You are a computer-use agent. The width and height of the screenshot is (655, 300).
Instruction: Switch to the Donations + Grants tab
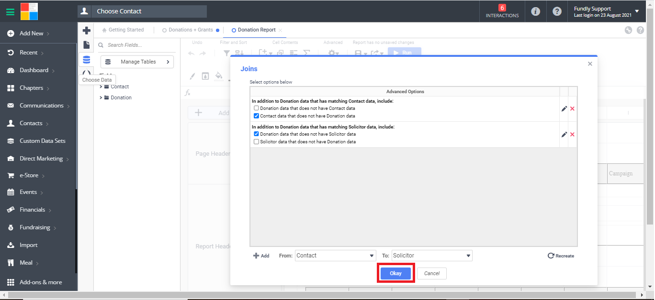click(x=191, y=30)
